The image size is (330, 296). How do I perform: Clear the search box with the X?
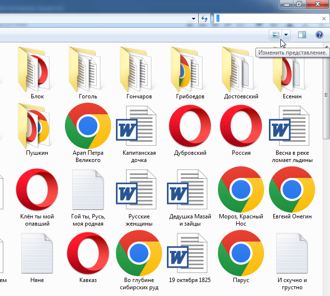pos(324,19)
